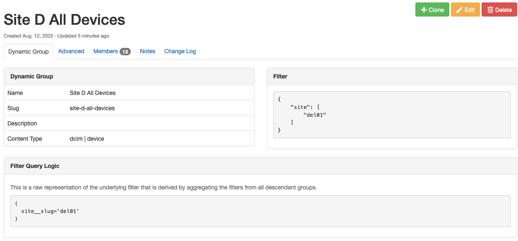Screen dimensions: 518x241
Task: Click the plus icon on the Clone button
Action: (x=424, y=10)
